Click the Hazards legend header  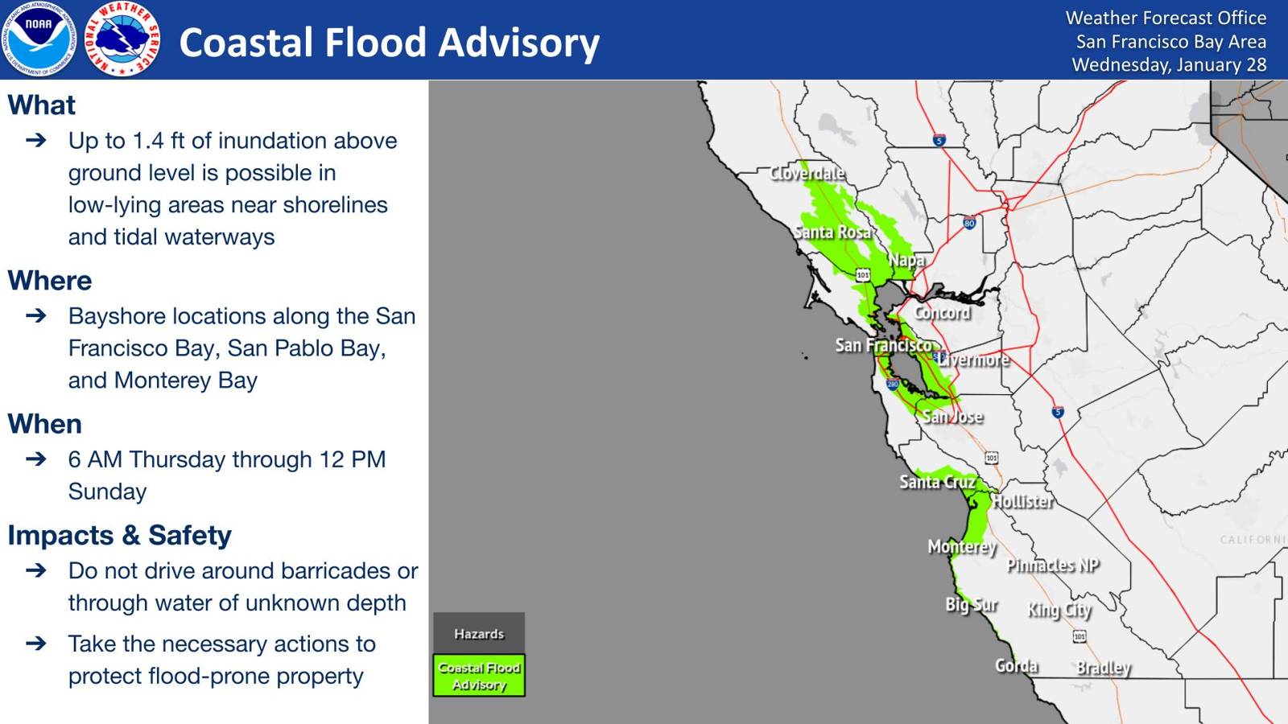(x=479, y=634)
